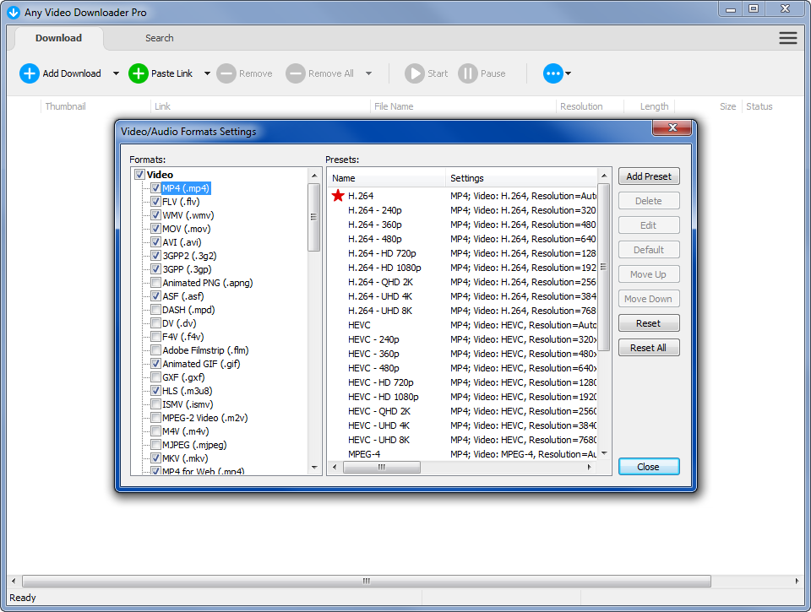The width and height of the screenshot is (811, 612).
Task: Open the hamburger main menu
Action: 787,38
